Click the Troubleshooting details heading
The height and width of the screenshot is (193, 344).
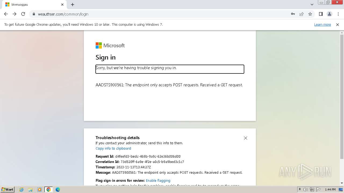[x=118, y=138]
